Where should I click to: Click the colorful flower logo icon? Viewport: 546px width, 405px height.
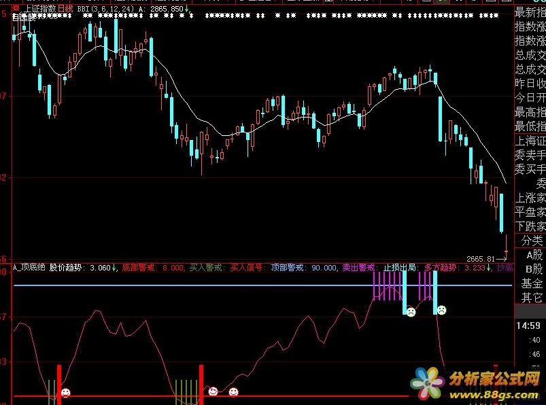(428, 384)
